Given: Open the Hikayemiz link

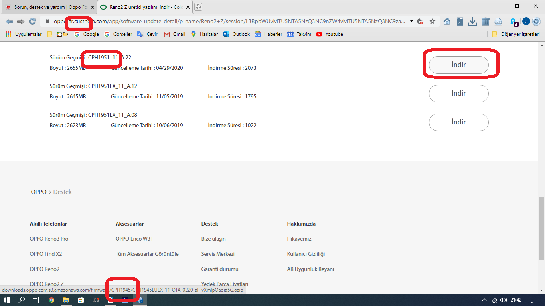Looking at the screenshot, I should (299, 239).
